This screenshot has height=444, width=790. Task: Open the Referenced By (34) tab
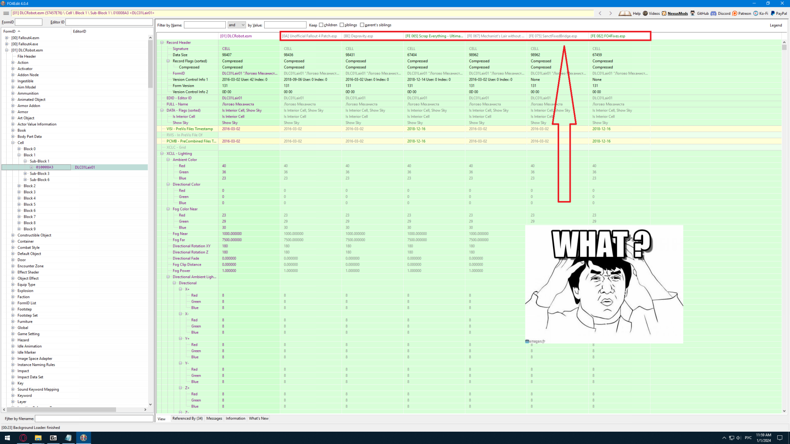point(187,419)
